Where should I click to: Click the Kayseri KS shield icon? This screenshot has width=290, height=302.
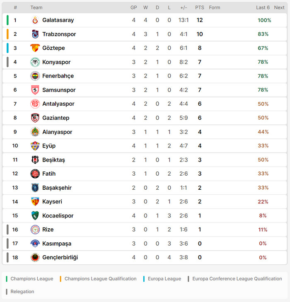pyautogui.click(x=35, y=201)
